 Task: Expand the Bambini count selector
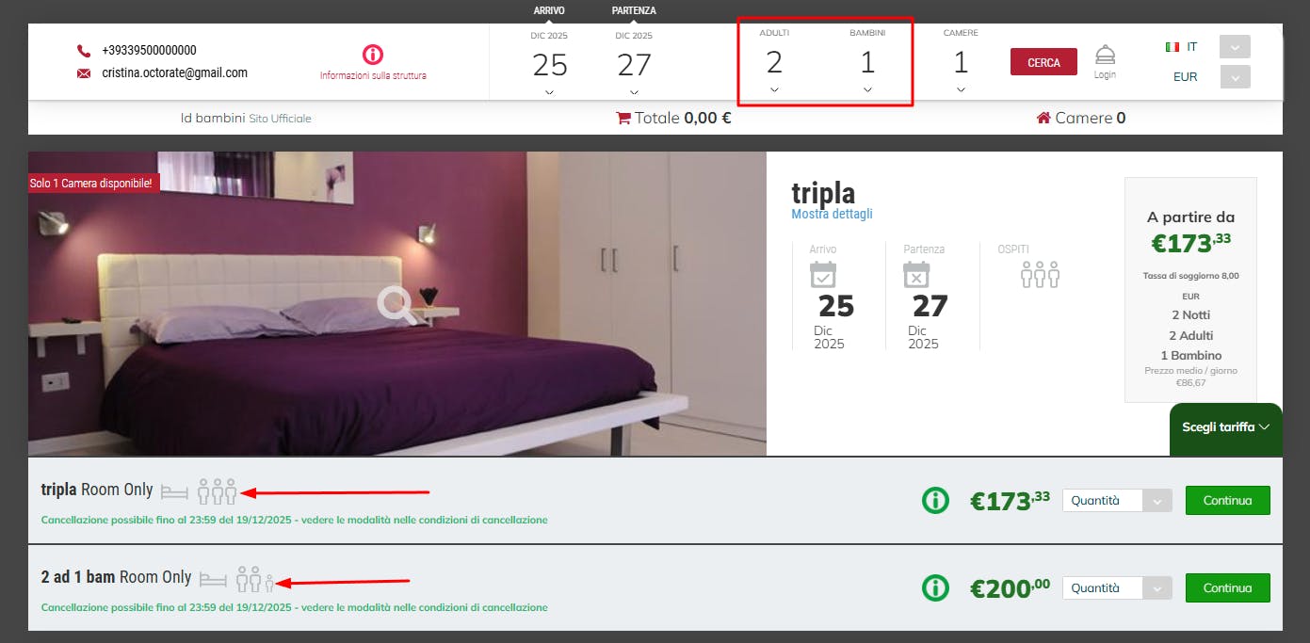point(867,90)
